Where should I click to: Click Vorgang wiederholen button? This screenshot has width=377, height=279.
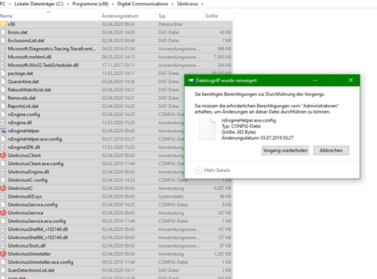(285, 151)
